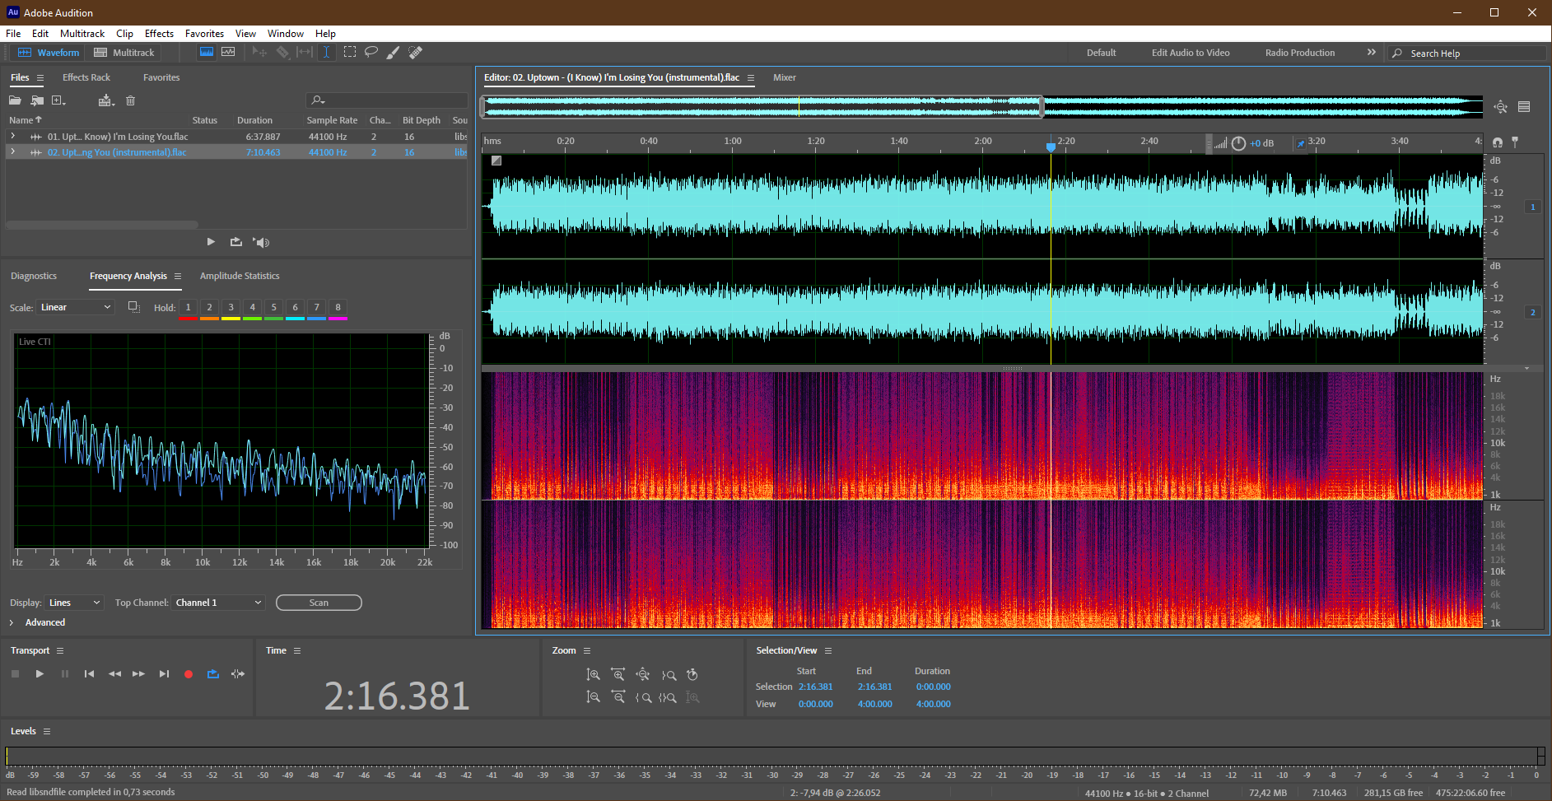The height and width of the screenshot is (801, 1552).
Task: Open the Frequency Analysis panel menu
Action: pyautogui.click(x=177, y=276)
